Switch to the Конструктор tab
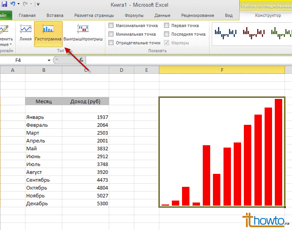Viewport: 292px width, 230px height. coord(268,15)
